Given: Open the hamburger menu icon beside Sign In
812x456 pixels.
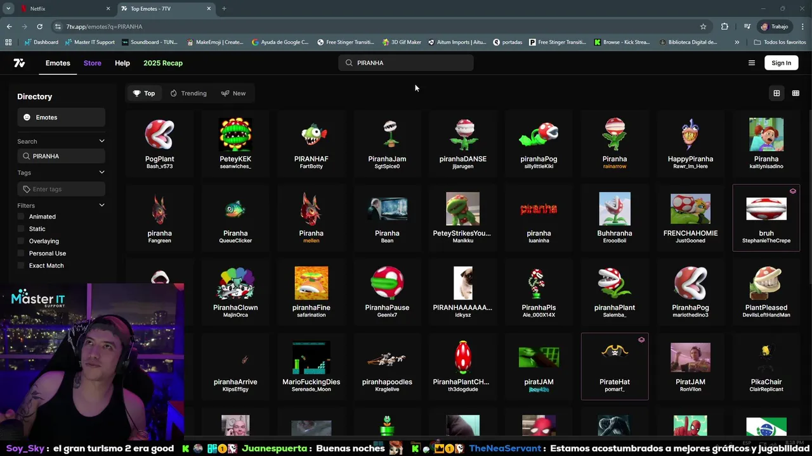Looking at the screenshot, I should coord(752,63).
